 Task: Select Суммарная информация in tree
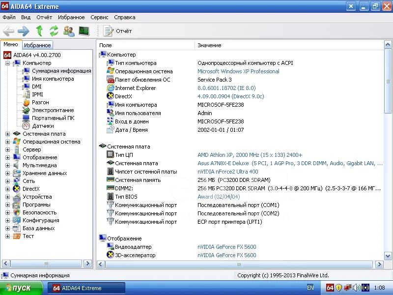pos(61,71)
